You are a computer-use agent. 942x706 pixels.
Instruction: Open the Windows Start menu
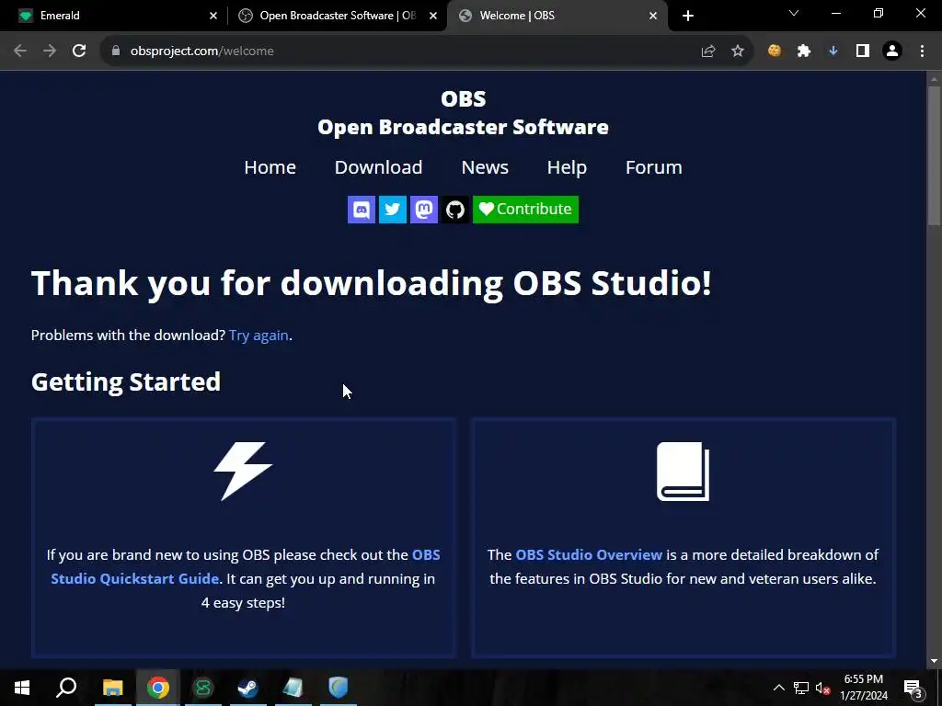22,688
